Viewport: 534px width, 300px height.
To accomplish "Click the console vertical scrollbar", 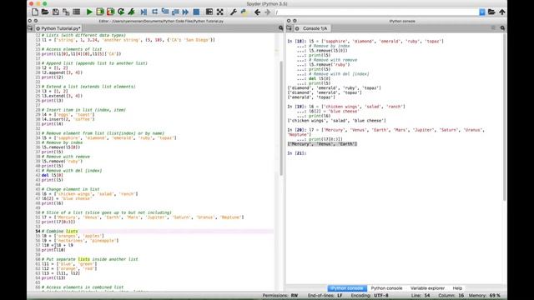I will [x=504, y=117].
